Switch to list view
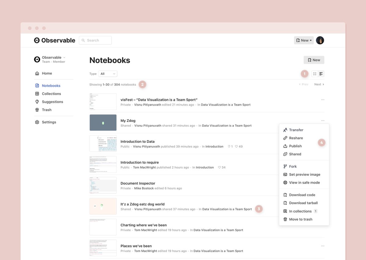This screenshot has width=366, height=260. [x=321, y=74]
